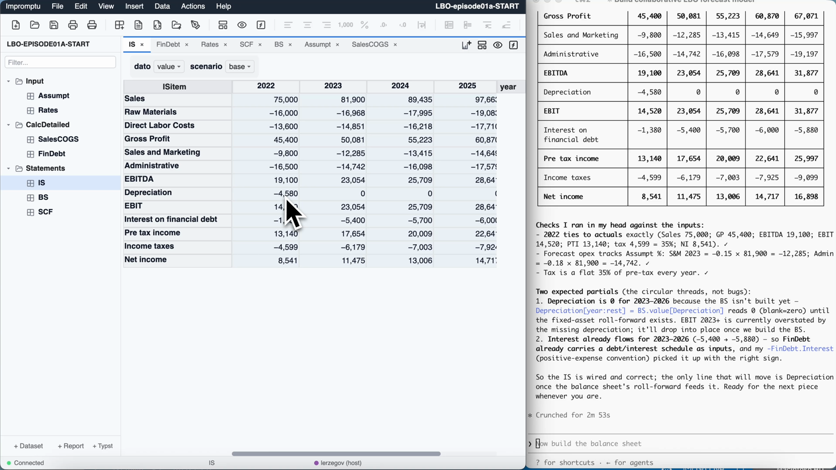Click the new file toolbar icon

tap(16, 25)
